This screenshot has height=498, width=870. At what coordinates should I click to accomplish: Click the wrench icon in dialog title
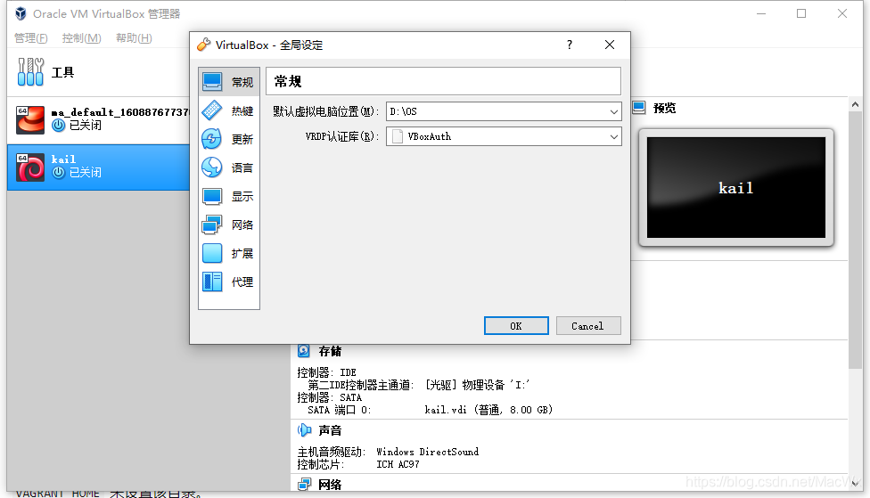pyautogui.click(x=203, y=45)
